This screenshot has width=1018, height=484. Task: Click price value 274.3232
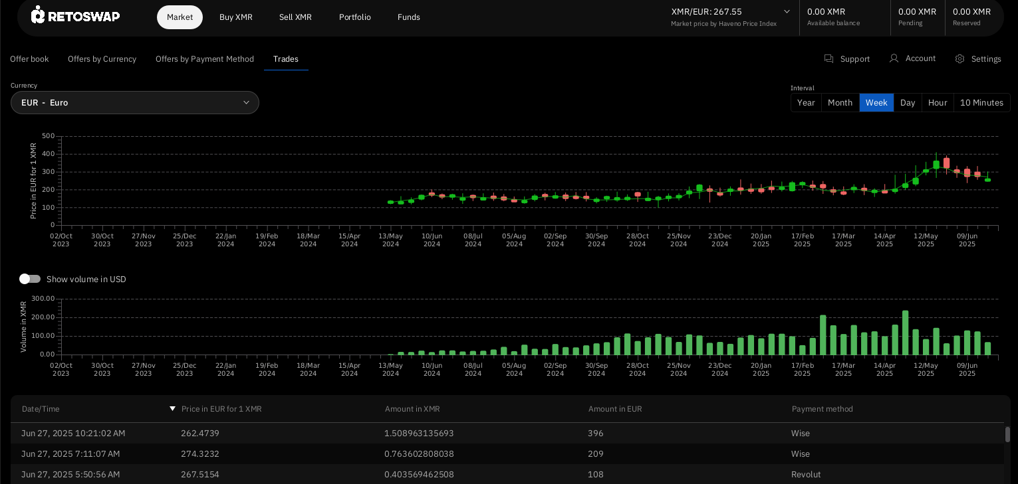coord(200,453)
